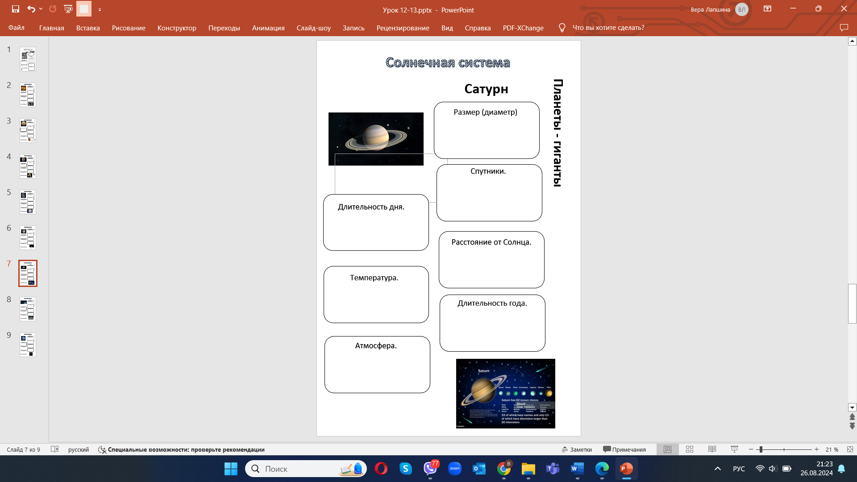Open the comments pane icon in ribbon corner
This screenshot has width=857, height=482.
(844, 28)
